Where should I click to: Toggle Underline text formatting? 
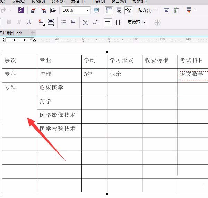[29, 22]
